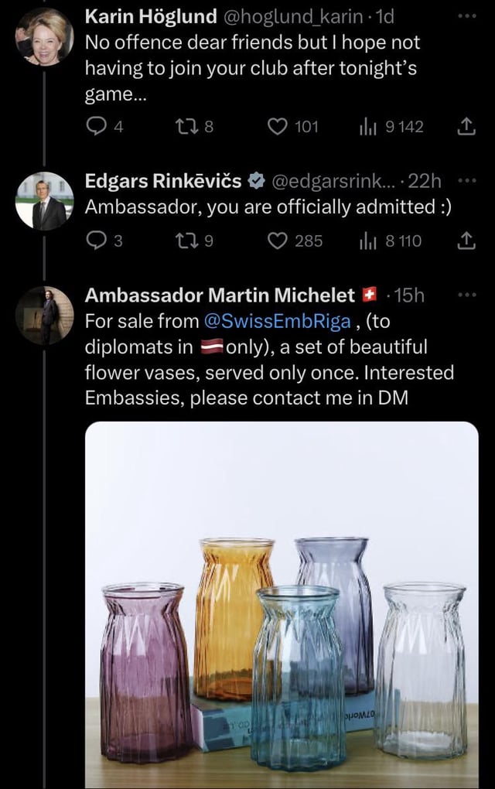Open the flower vases photo

[x=282, y=603]
